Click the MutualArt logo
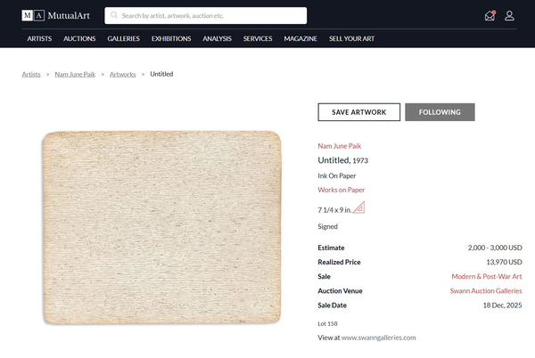 (x=54, y=15)
